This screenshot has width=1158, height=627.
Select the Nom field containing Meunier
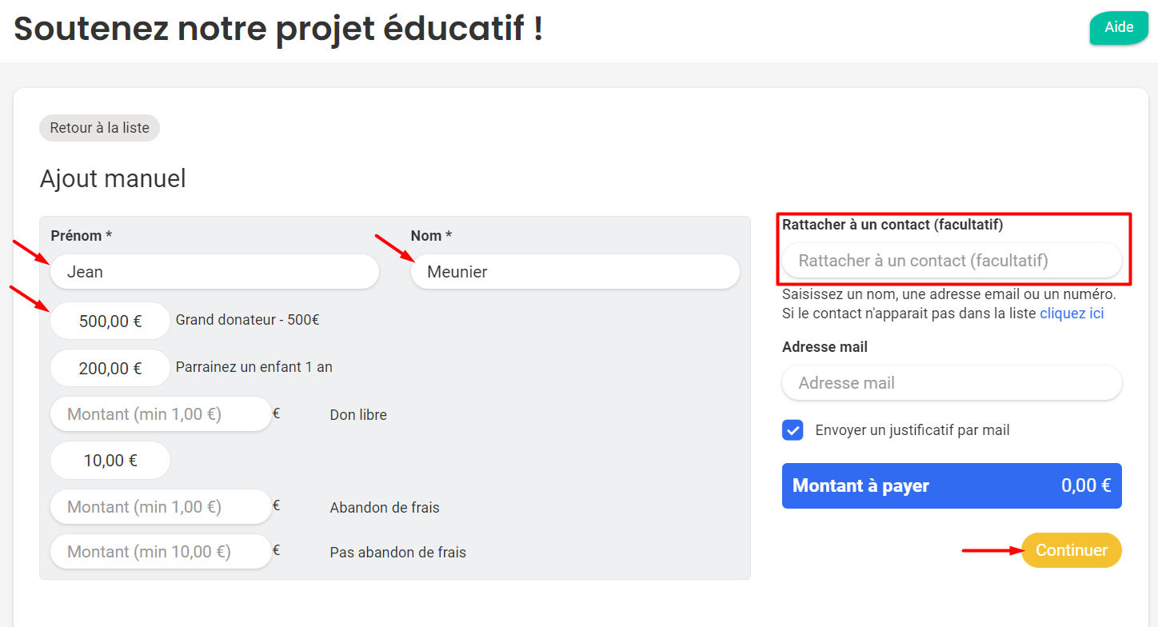(x=575, y=272)
